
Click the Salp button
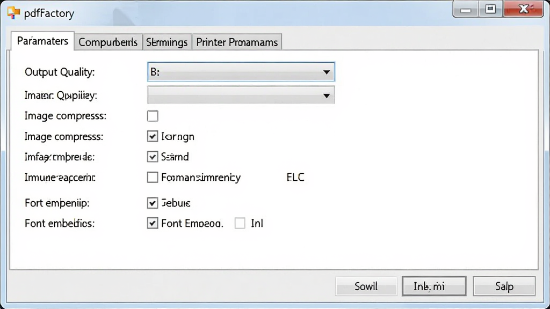click(x=504, y=286)
